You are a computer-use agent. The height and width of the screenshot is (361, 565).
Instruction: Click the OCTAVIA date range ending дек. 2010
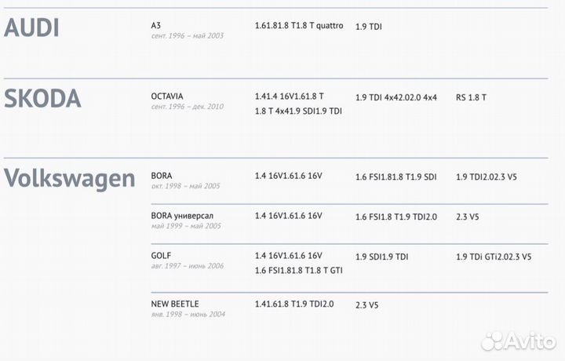(188, 107)
